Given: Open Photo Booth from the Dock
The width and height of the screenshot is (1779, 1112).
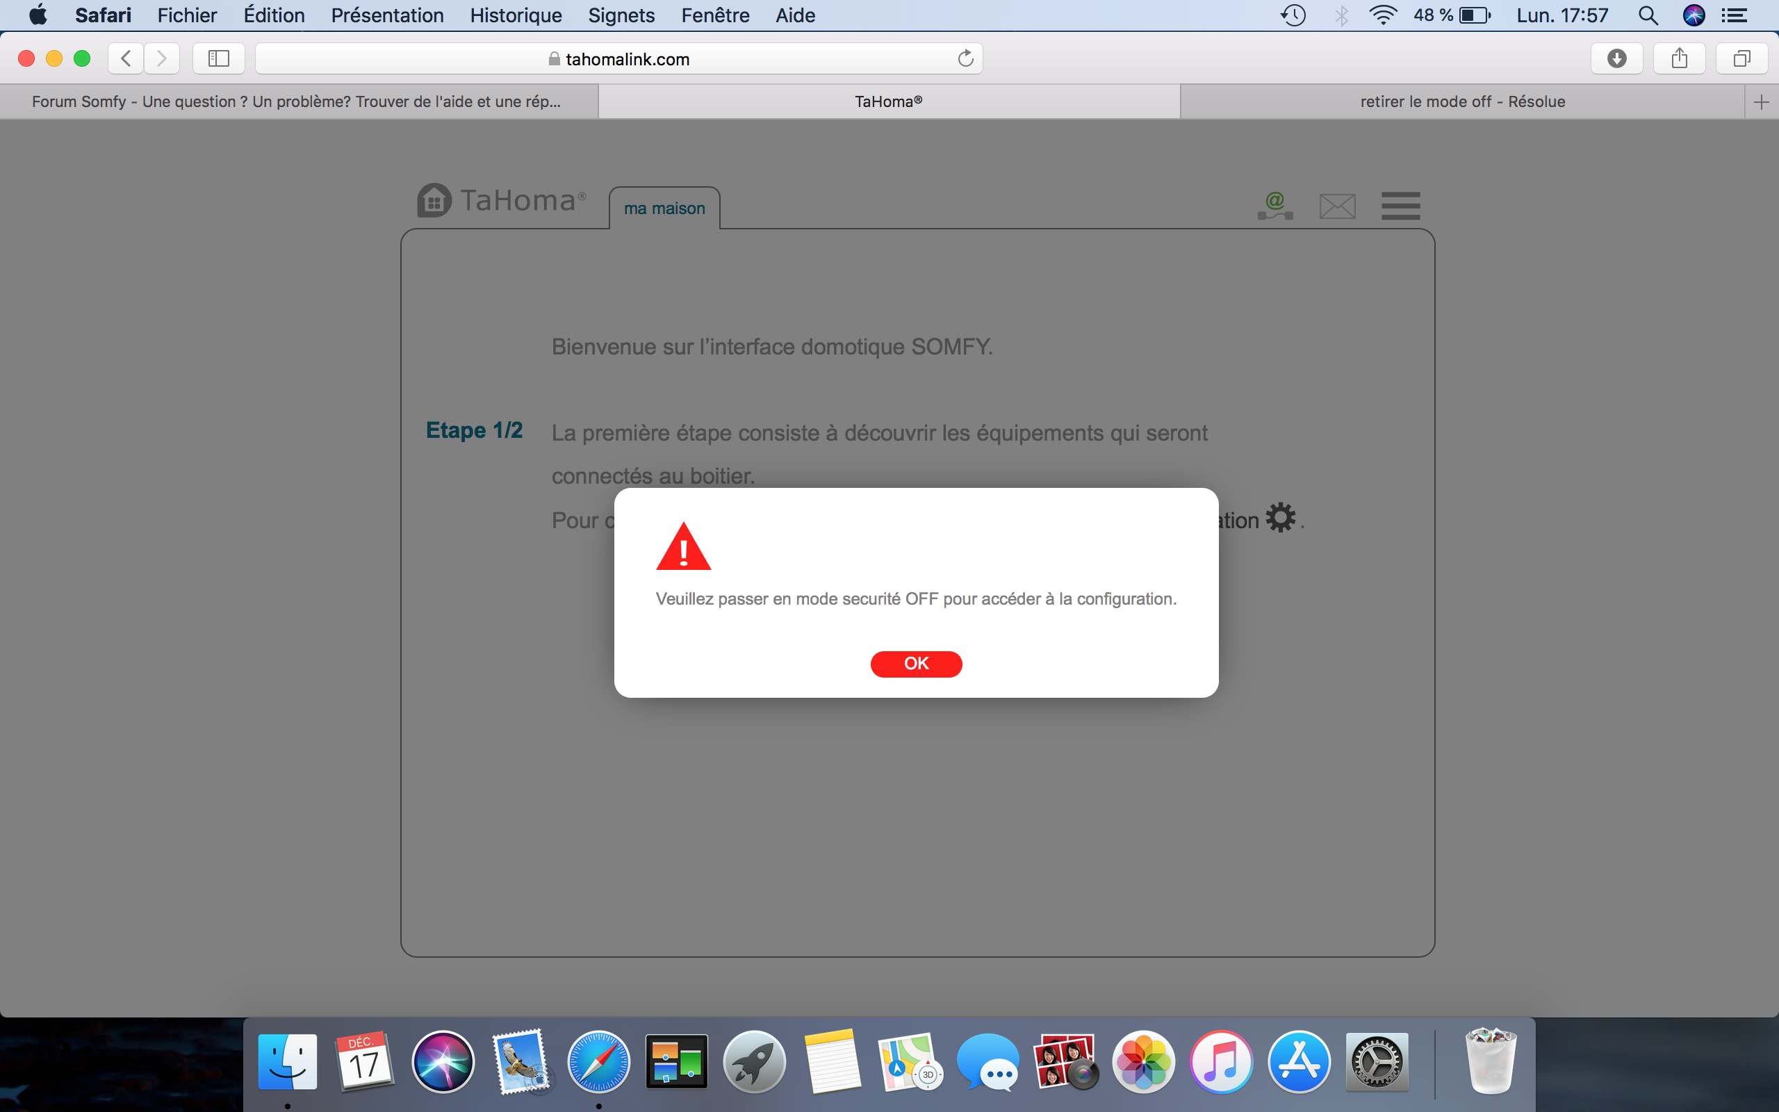Looking at the screenshot, I should pyautogui.click(x=1066, y=1061).
